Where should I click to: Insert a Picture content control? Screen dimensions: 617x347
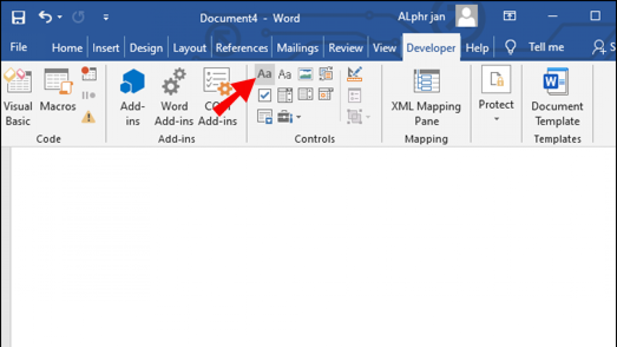(305, 73)
